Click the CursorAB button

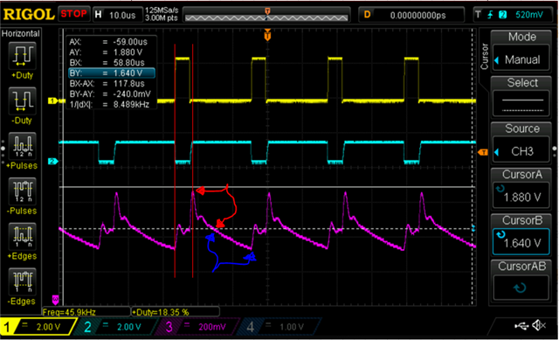click(521, 281)
